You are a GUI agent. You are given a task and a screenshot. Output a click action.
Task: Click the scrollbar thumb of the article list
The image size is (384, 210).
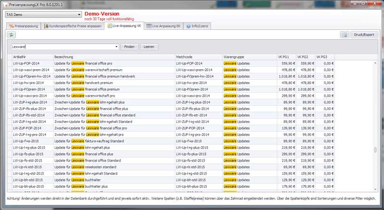tap(375, 150)
